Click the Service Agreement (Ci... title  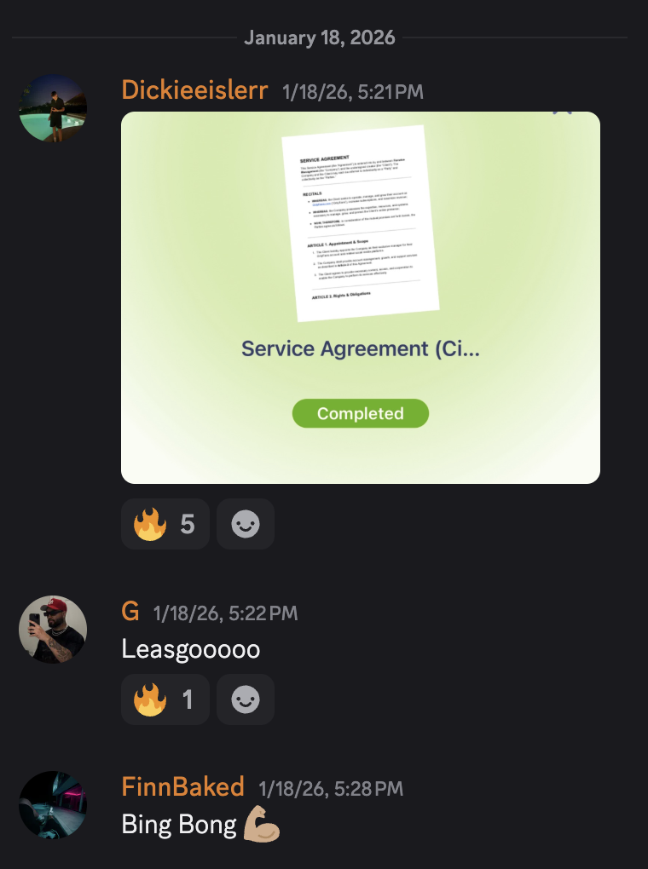361,348
